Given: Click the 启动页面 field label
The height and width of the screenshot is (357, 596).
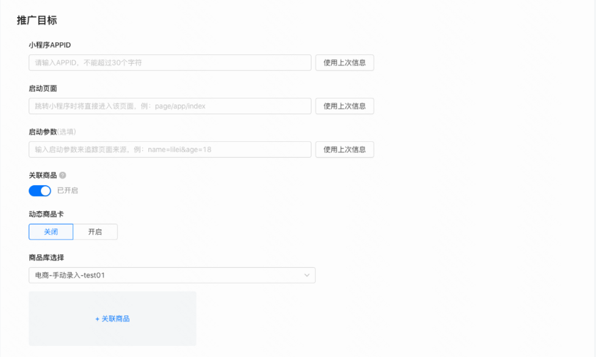Looking at the screenshot, I should [x=43, y=89].
